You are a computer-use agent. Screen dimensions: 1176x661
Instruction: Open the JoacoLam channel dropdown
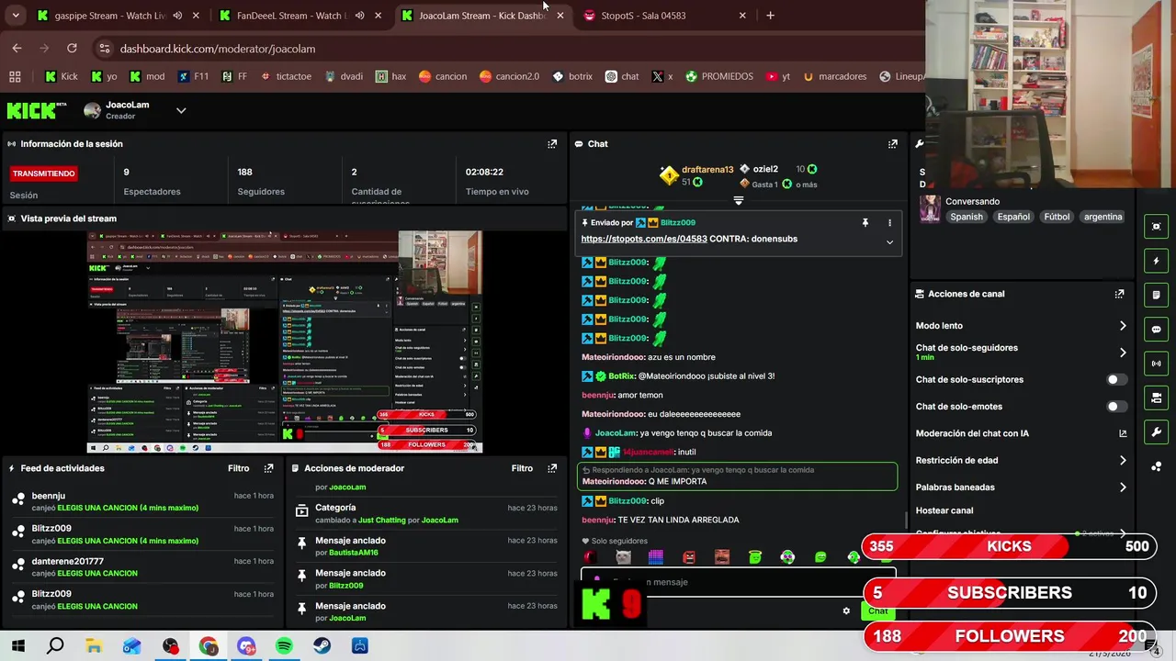click(x=181, y=111)
